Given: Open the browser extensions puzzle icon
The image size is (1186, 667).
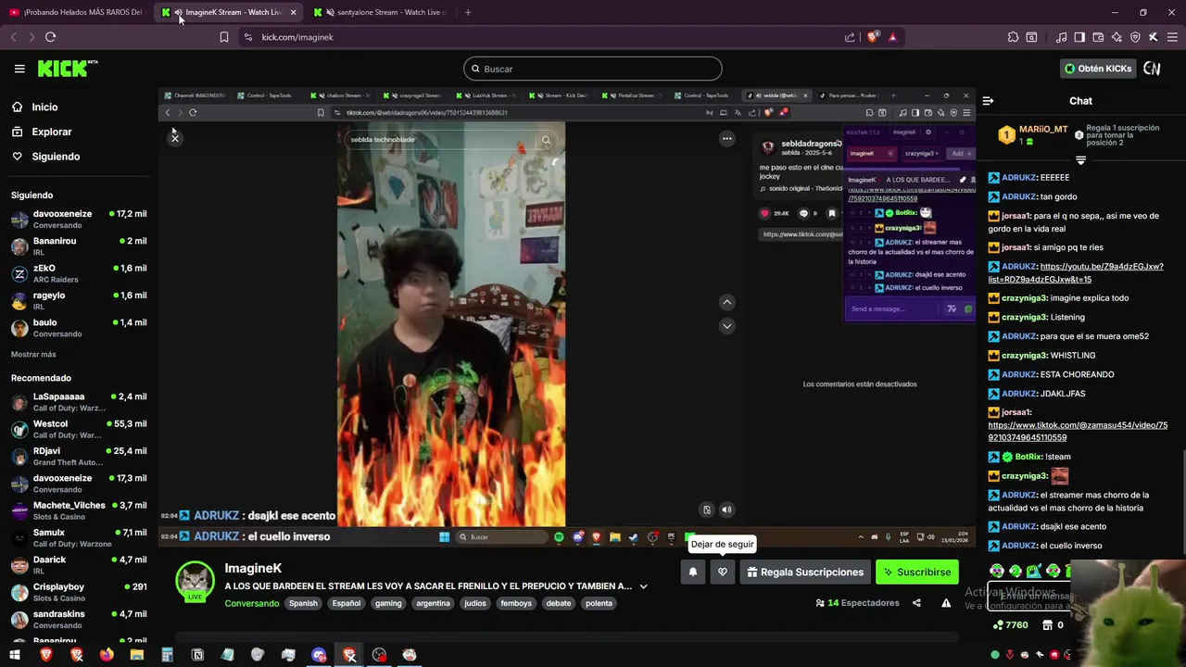Looking at the screenshot, I should 1013,37.
